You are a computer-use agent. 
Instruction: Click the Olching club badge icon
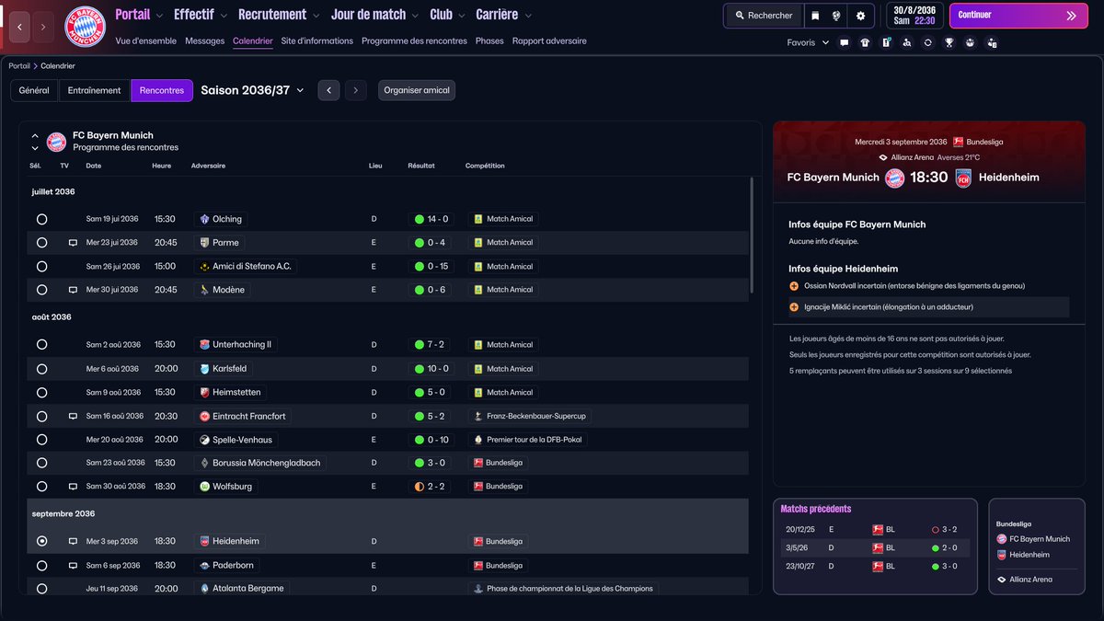tap(205, 219)
